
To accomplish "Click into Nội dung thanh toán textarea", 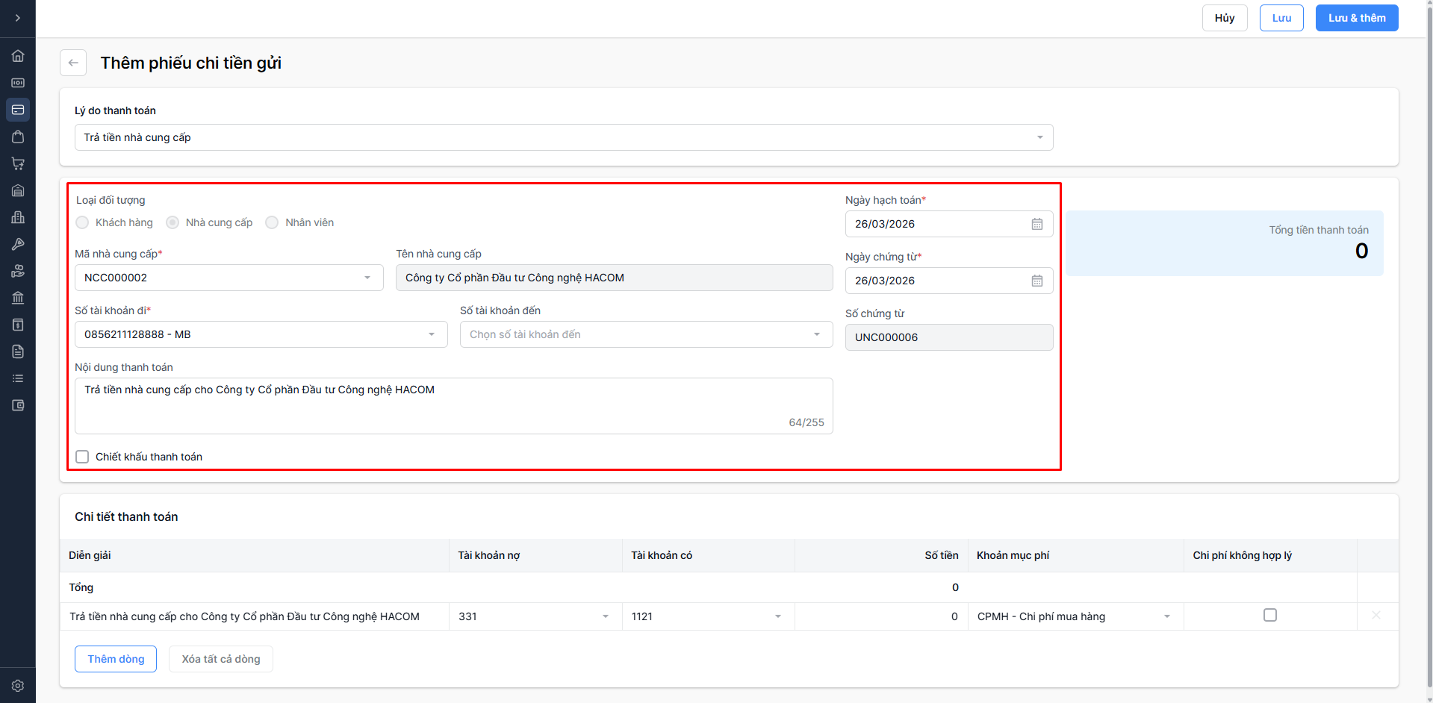I will [x=453, y=405].
